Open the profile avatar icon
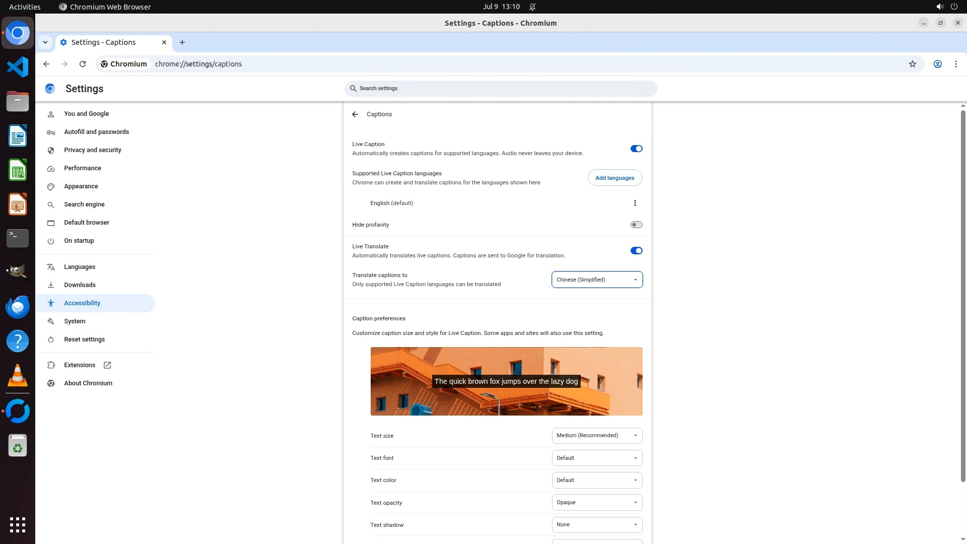This screenshot has width=967, height=544. tap(937, 64)
